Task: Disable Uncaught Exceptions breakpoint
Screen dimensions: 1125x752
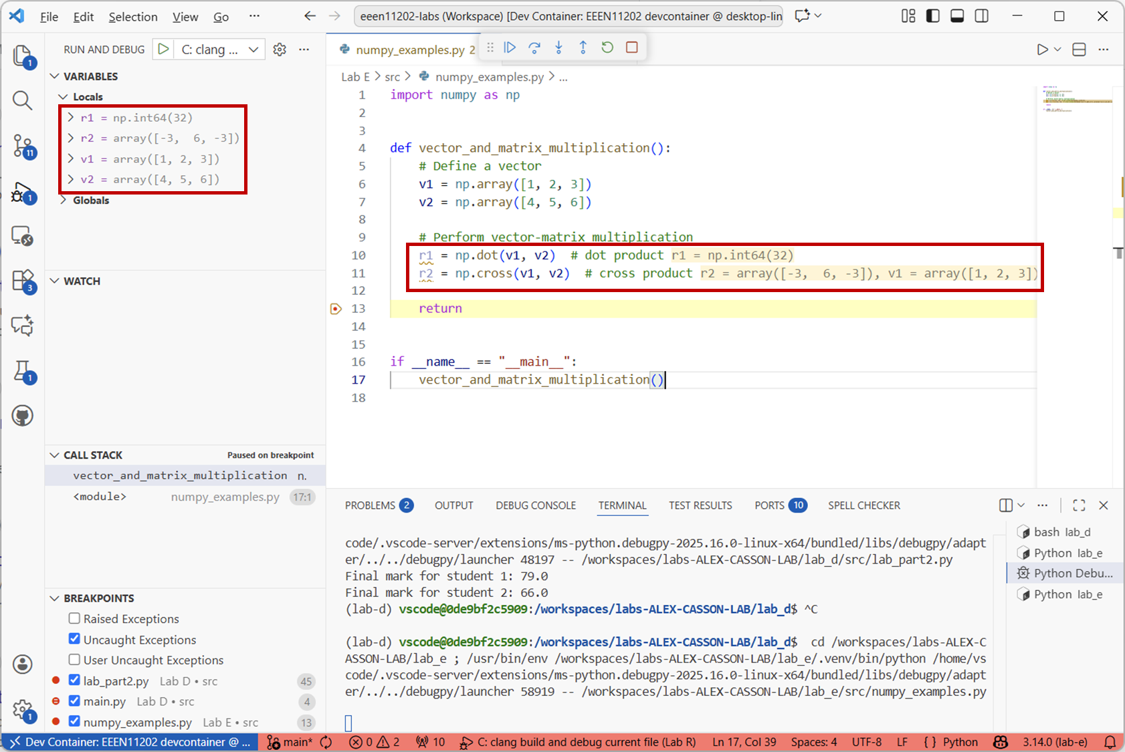Action: click(74, 639)
